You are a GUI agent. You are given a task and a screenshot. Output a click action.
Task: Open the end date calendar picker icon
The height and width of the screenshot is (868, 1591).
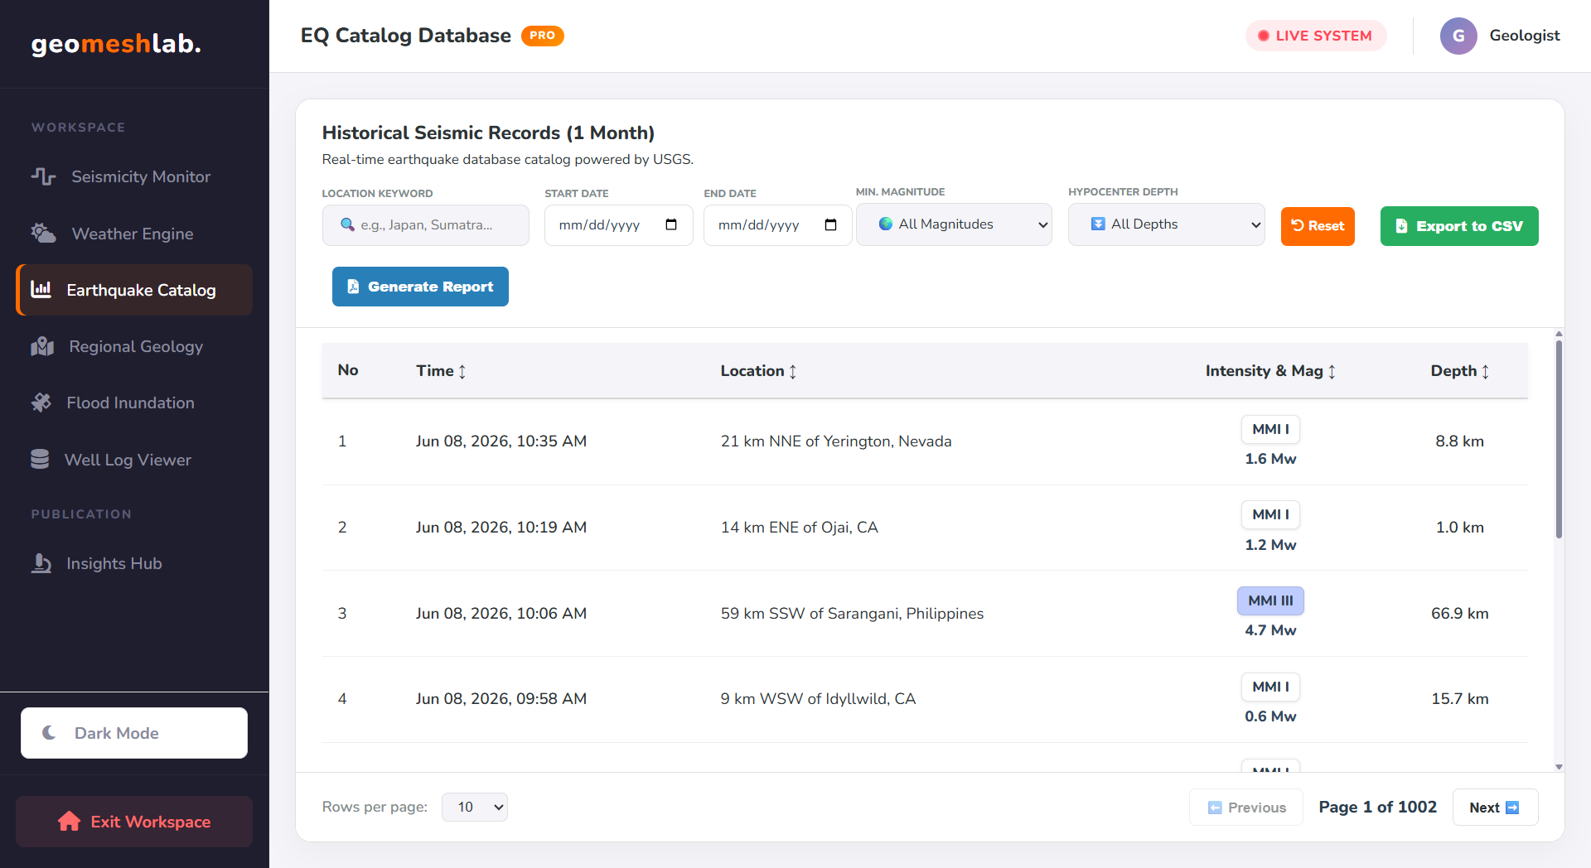point(830,224)
